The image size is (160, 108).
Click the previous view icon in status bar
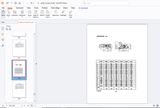click(32, 106)
